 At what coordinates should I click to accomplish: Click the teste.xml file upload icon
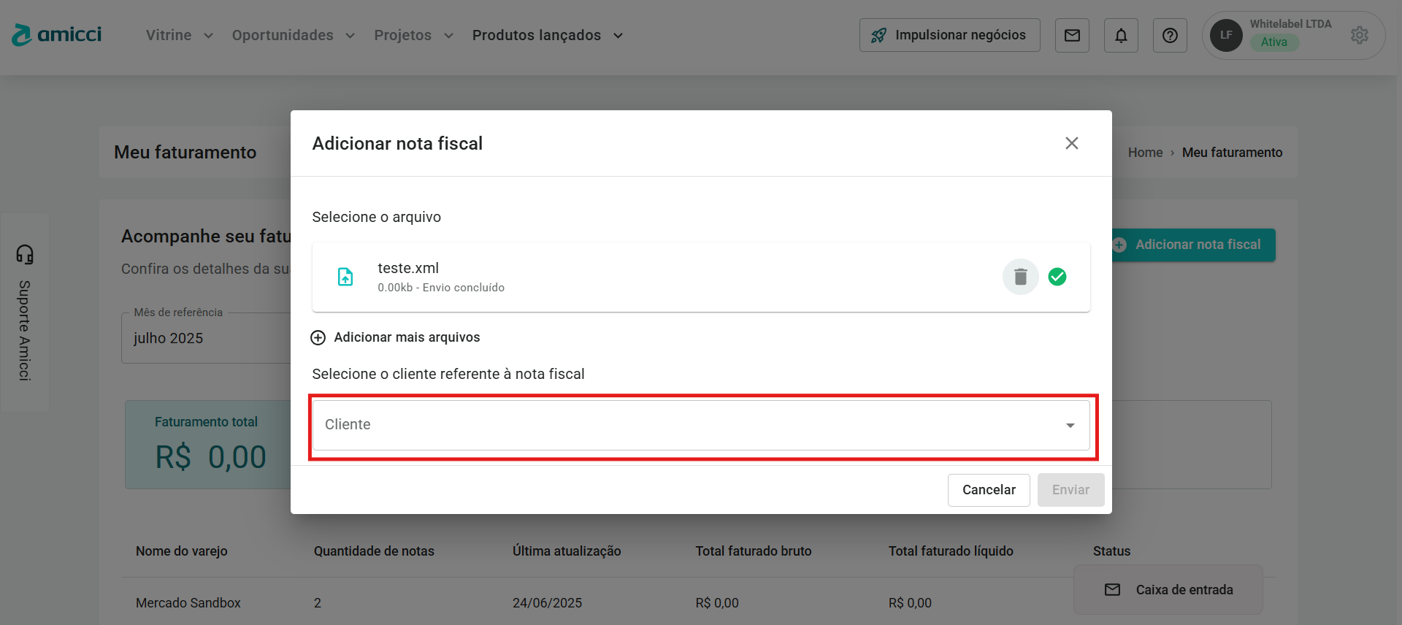tap(345, 277)
